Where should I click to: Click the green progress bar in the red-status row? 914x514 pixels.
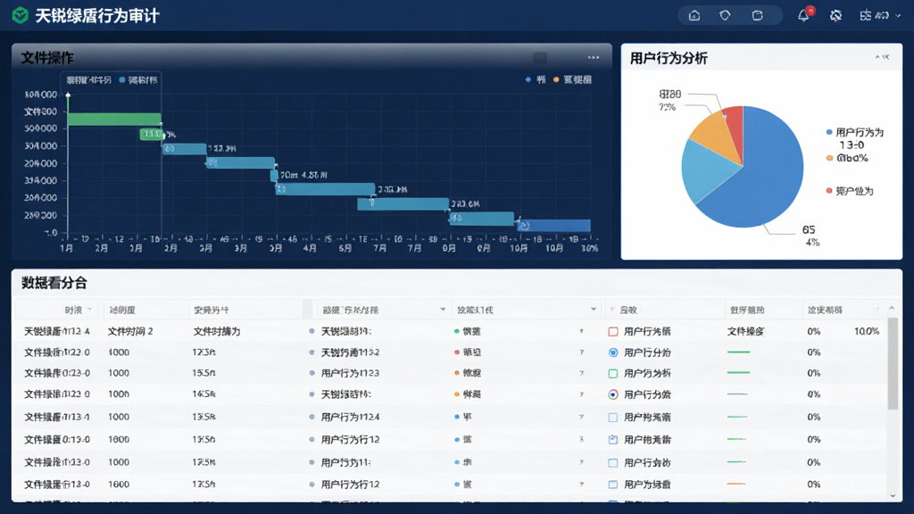738,352
